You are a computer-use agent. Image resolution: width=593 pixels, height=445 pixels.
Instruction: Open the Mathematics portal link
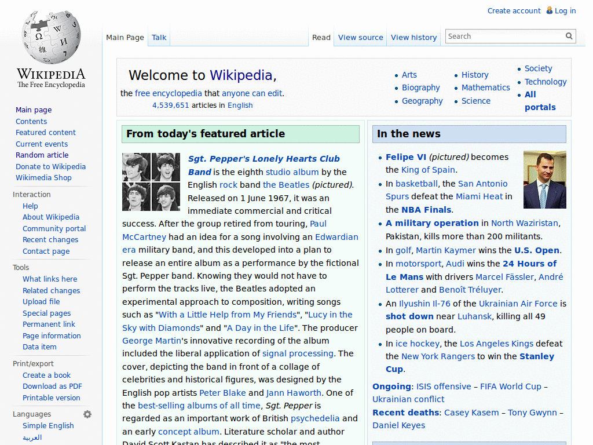(x=486, y=88)
